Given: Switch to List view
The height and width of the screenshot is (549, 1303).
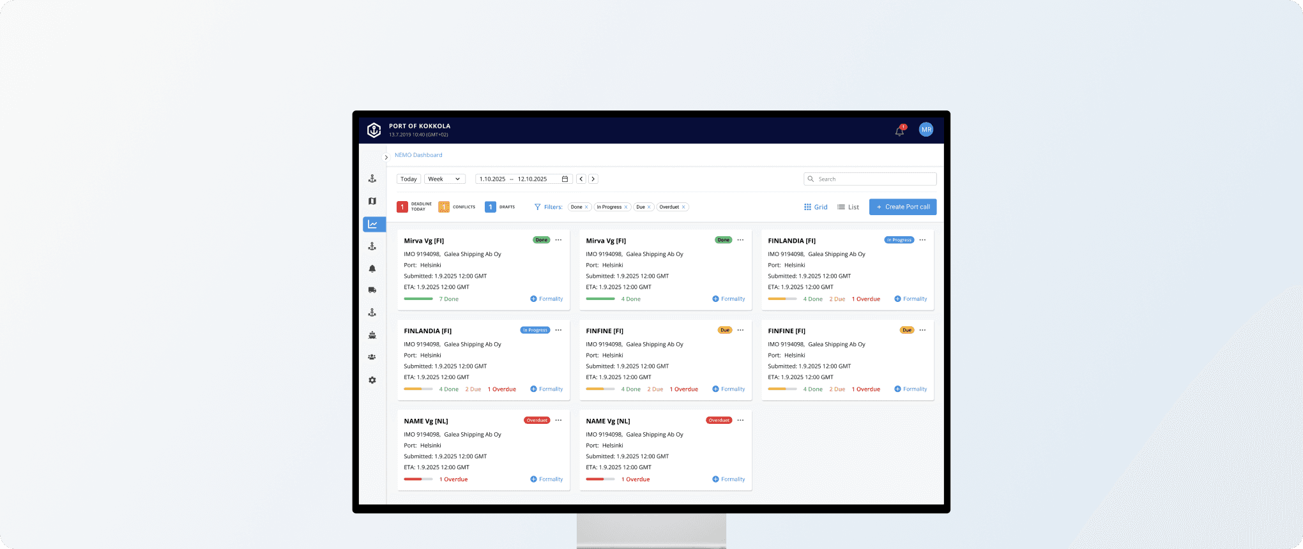Looking at the screenshot, I should [x=848, y=207].
